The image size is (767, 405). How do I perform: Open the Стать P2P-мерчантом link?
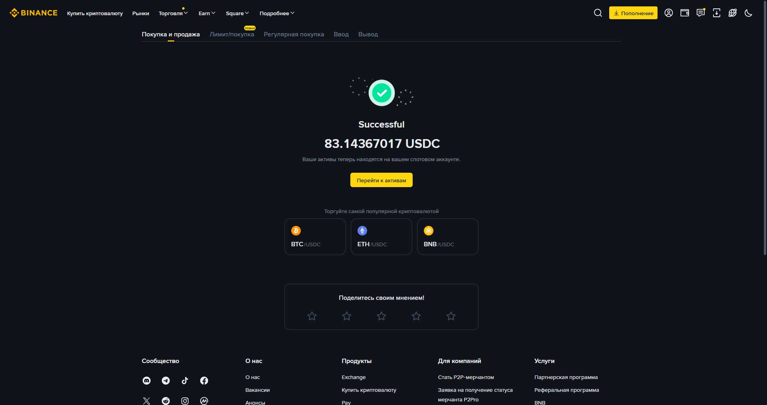[x=466, y=377]
